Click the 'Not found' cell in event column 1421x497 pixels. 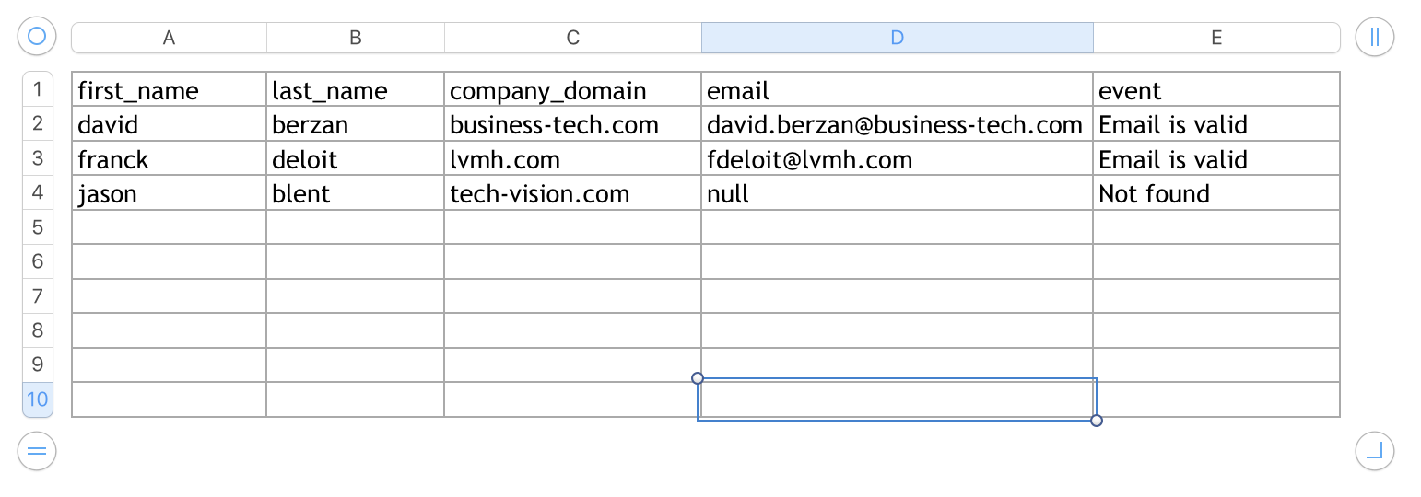[1216, 193]
